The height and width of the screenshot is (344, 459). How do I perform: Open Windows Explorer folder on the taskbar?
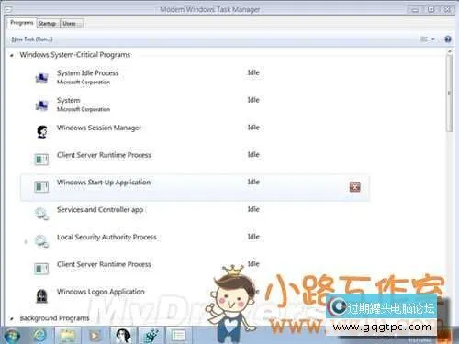point(68,336)
